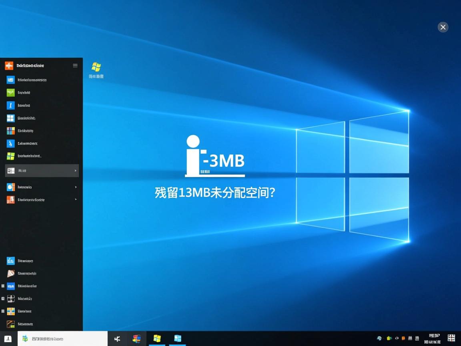461x346 pixels.
Task: Expand the highlighted sidebar item with the chevron
Action: [x=76, y=170]
